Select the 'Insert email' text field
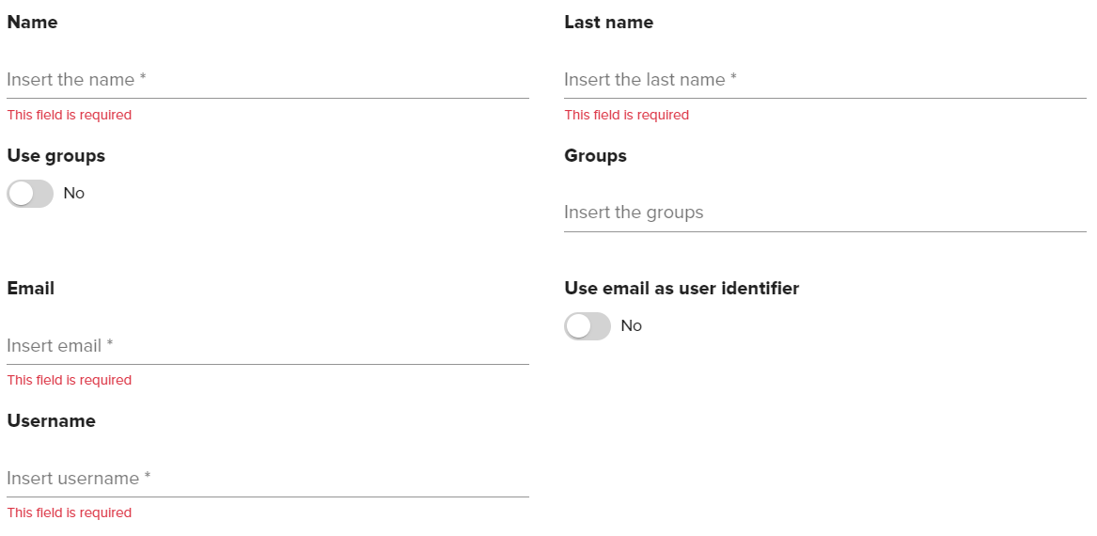This screenshot has width=1097, height=536. point(267,346)
